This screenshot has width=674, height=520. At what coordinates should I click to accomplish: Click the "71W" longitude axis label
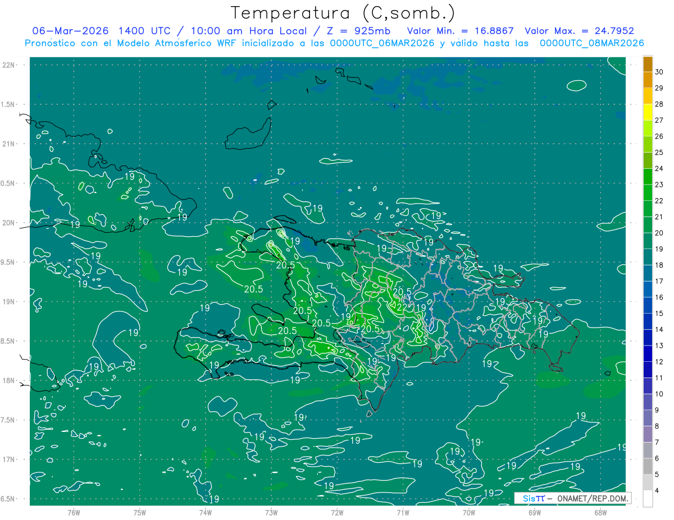pos(403,512)
